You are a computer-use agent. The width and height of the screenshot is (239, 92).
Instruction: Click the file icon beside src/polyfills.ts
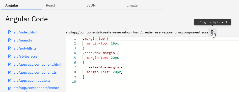tap(10, 49)
